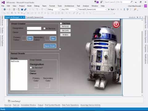Viewport: 148px width, 111px height.
Task: Open the Analyze menu
Action: point(86,6)
